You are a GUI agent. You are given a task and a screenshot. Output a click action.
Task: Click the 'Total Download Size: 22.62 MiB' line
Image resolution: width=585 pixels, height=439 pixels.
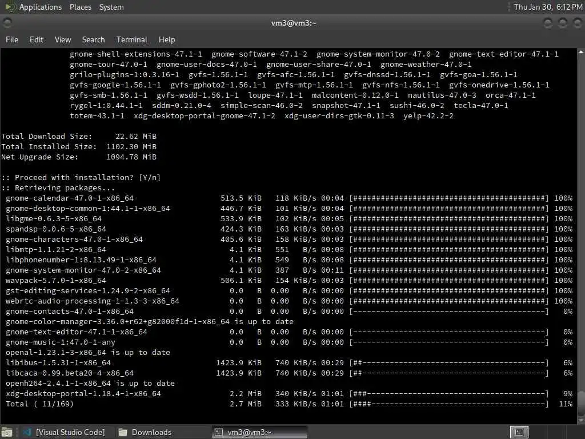click(79, 136)
